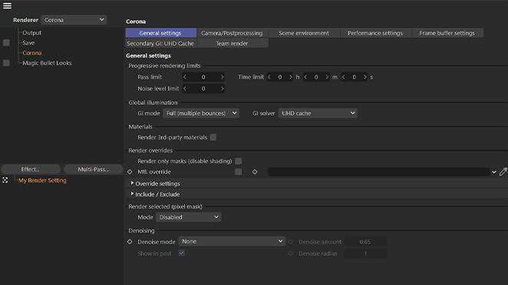Screen dimensions: 508x285
Task: Select Corona in the settings tree
Action: tap(32, 53)
